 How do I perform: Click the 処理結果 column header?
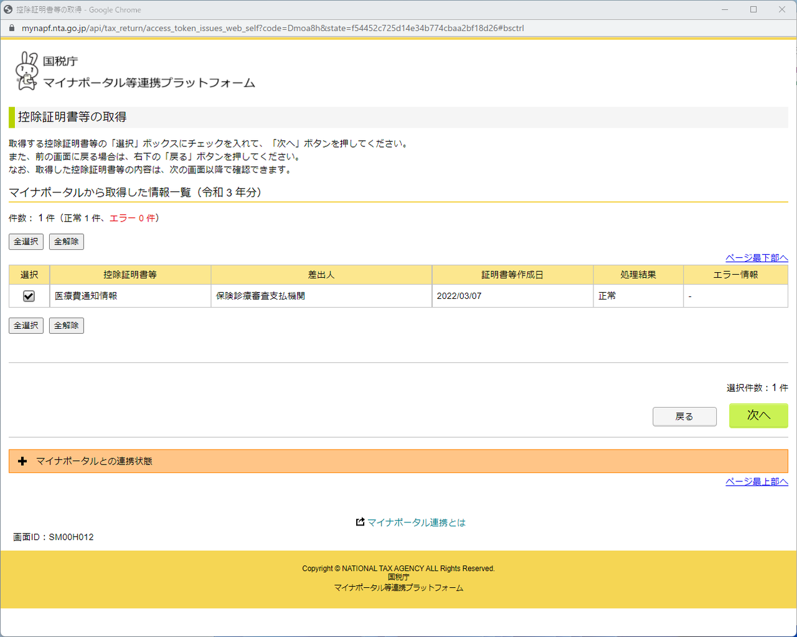click(638, 275)
